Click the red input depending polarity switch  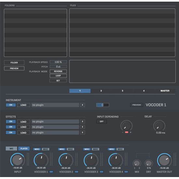click(127, 132)
